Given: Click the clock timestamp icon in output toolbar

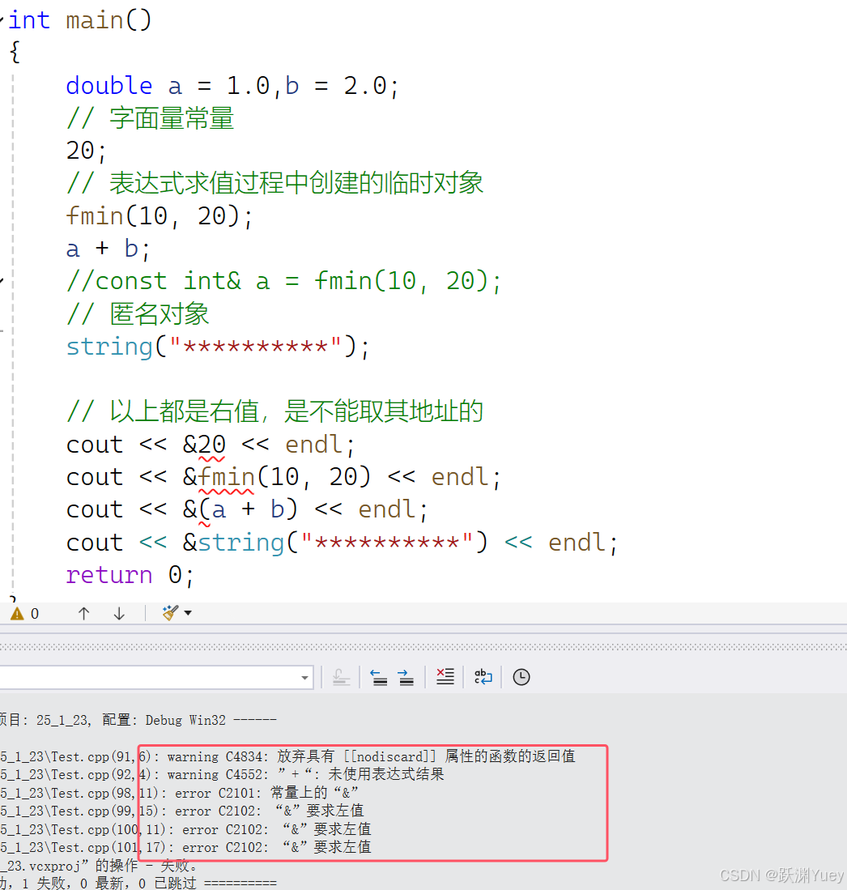Looking at the screenshot, I should (x=521, y=677).
